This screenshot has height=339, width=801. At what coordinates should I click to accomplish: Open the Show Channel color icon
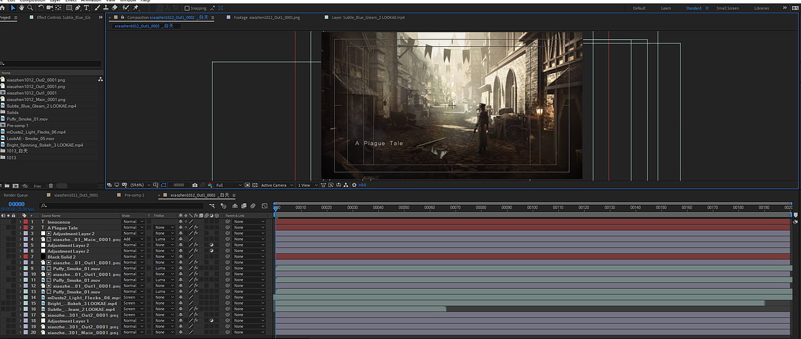coord(210,185)
